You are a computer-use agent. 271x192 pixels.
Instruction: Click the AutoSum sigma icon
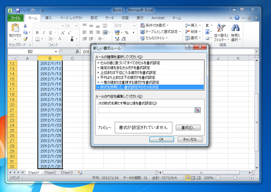coord(207,25)
